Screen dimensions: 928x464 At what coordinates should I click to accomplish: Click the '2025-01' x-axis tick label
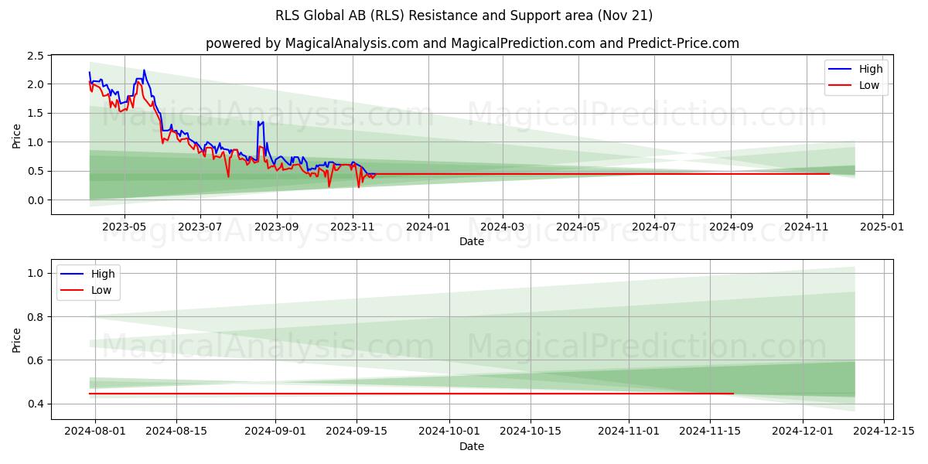pos(883,227)
